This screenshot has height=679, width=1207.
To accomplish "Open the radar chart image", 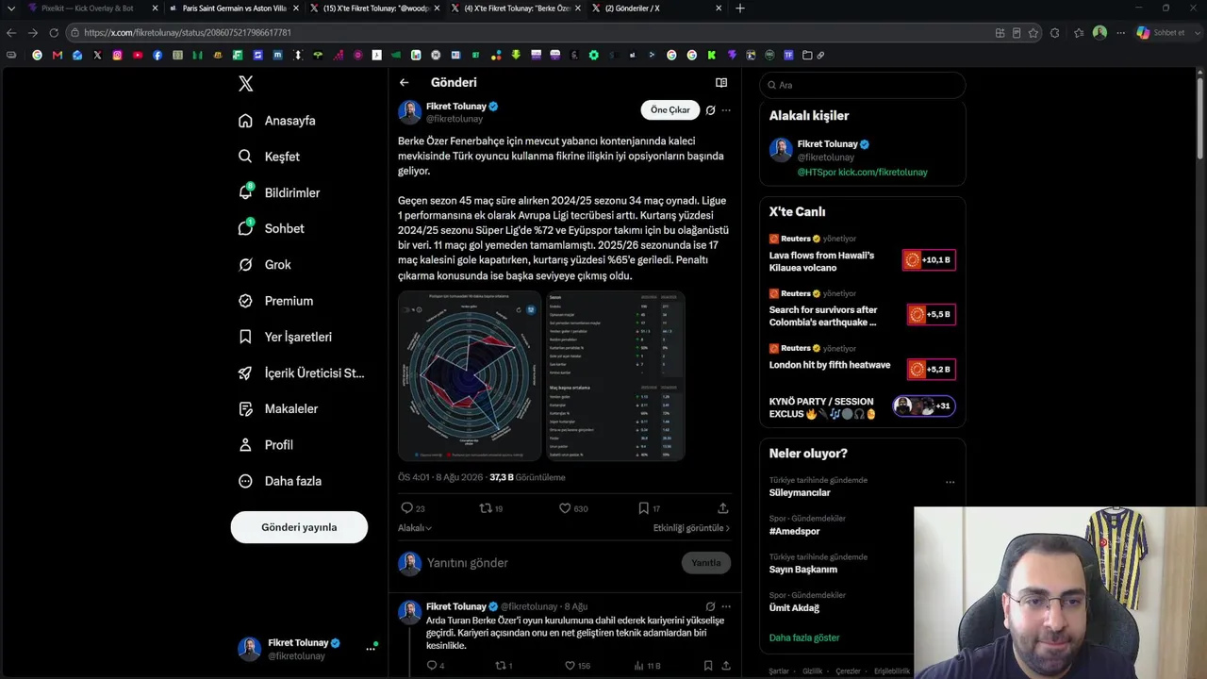I will tap(470, 375).
